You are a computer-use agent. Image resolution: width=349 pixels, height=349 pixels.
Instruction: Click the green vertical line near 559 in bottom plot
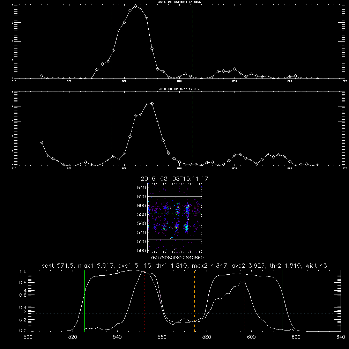tap(160, 301)
